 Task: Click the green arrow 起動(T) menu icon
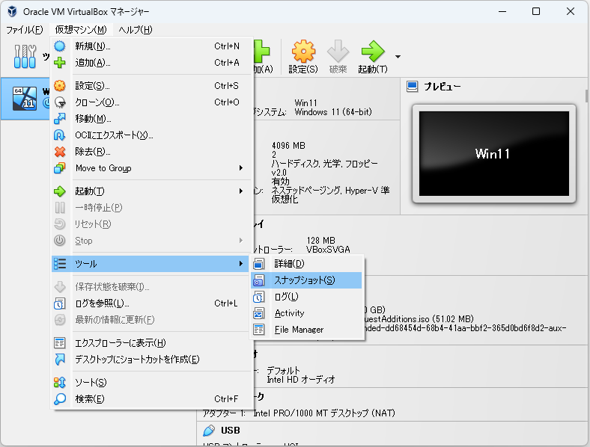59,191
